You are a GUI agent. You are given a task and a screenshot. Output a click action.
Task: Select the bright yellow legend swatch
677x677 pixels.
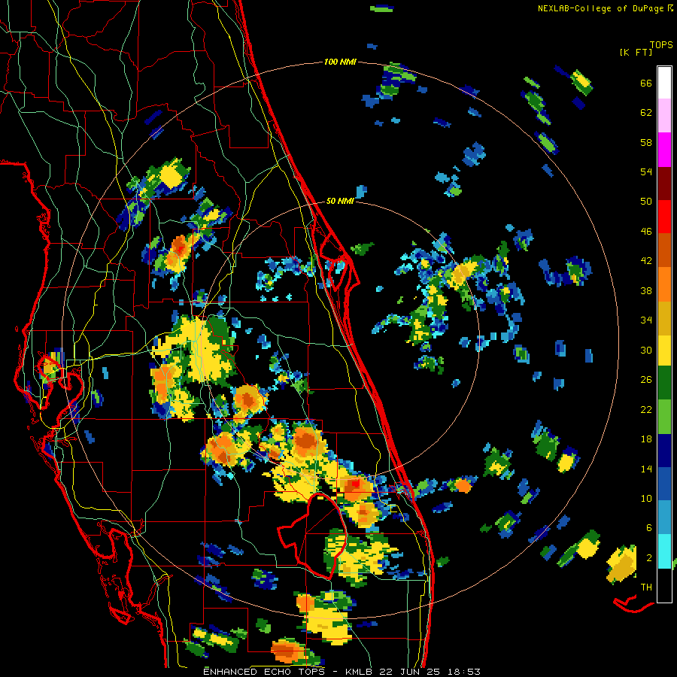click(664, 350)
